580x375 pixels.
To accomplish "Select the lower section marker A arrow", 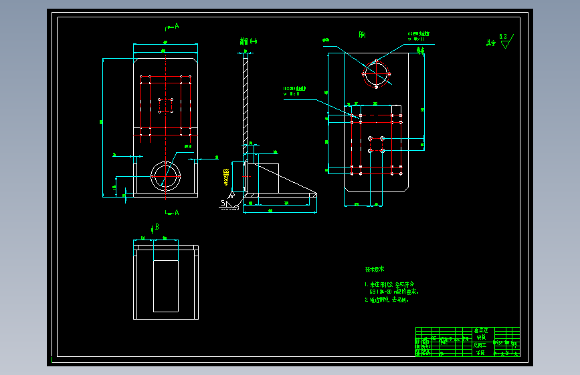I will (172, 213).
